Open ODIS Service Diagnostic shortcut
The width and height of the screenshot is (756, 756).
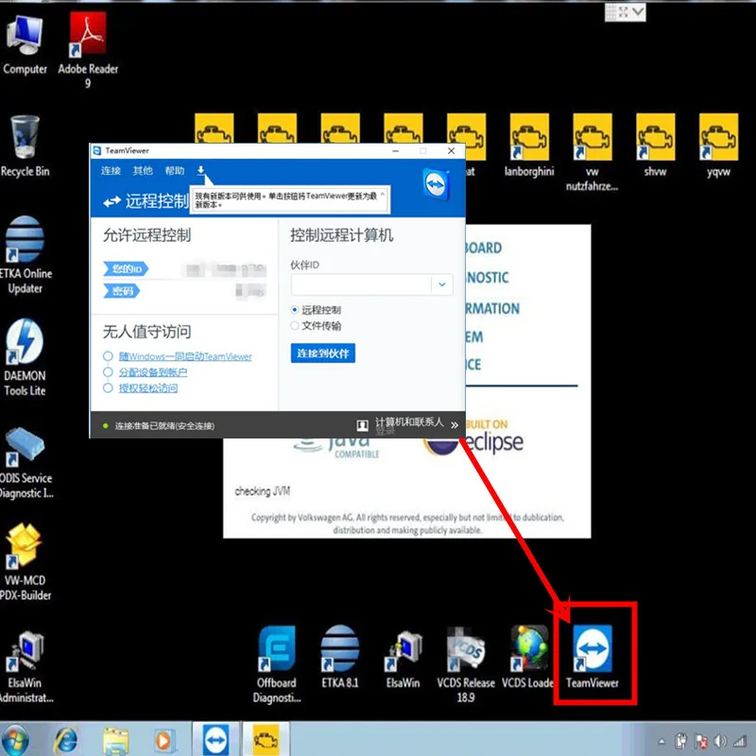coord(26,463)
